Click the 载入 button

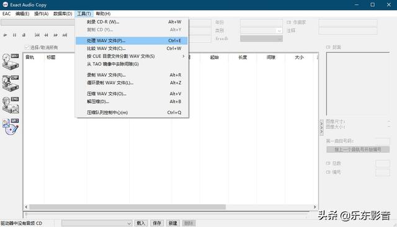(141, 223)
